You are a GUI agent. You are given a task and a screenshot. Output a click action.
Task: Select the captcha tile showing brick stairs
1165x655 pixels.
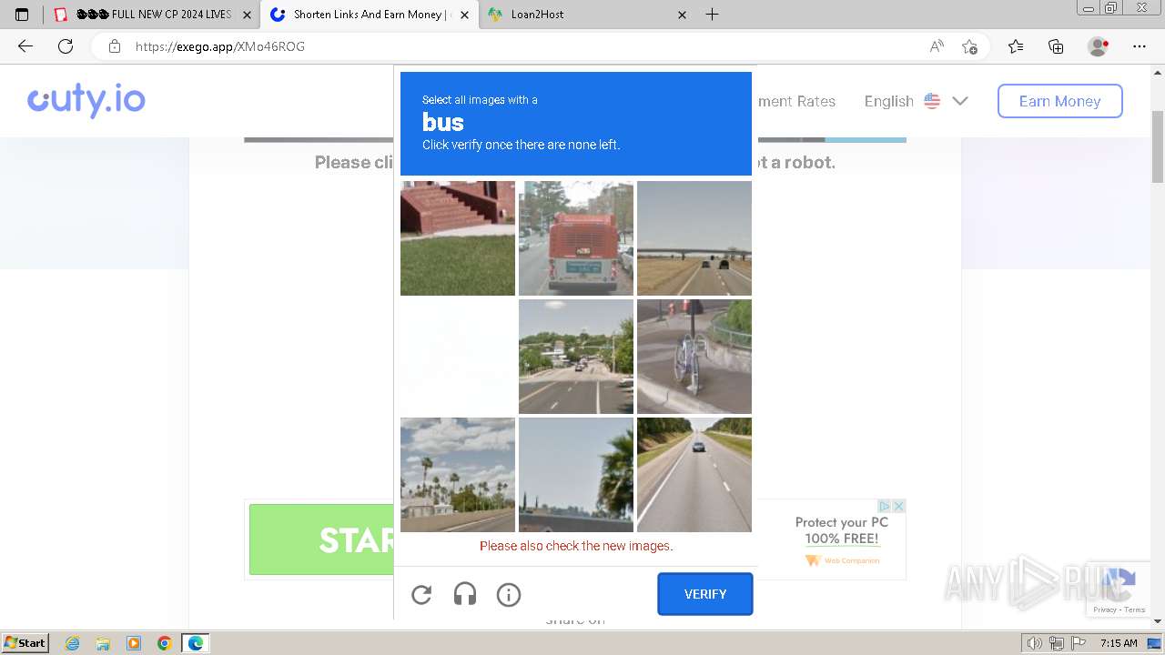458,238
